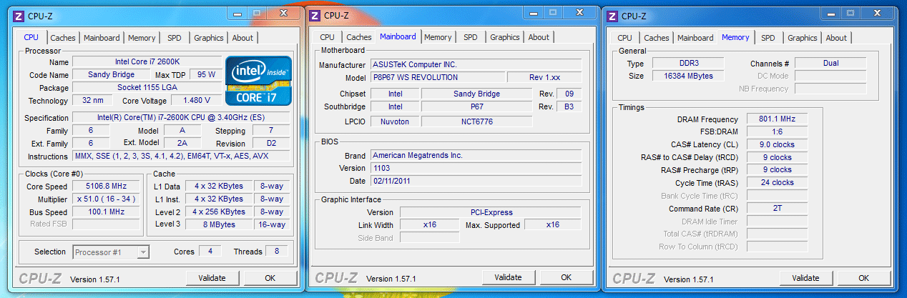907x298 pixels.
Task: Select SPD tab in CPU window
Action: click(175, 38)
